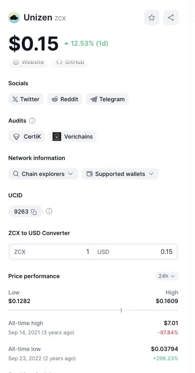195x373 pixels.
Task: Open the Reddit social link
Action: 65,99
